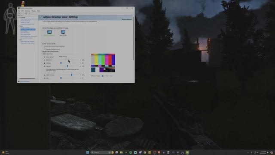275x155 pixels.
Task: Click the Color channel icon
Action: (x=45, y=57)
